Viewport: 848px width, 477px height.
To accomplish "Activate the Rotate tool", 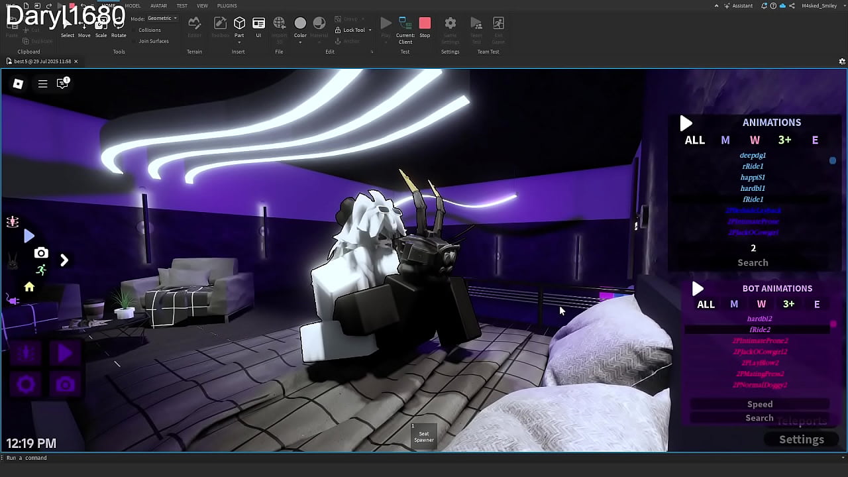I will click(x=119, y=28).
